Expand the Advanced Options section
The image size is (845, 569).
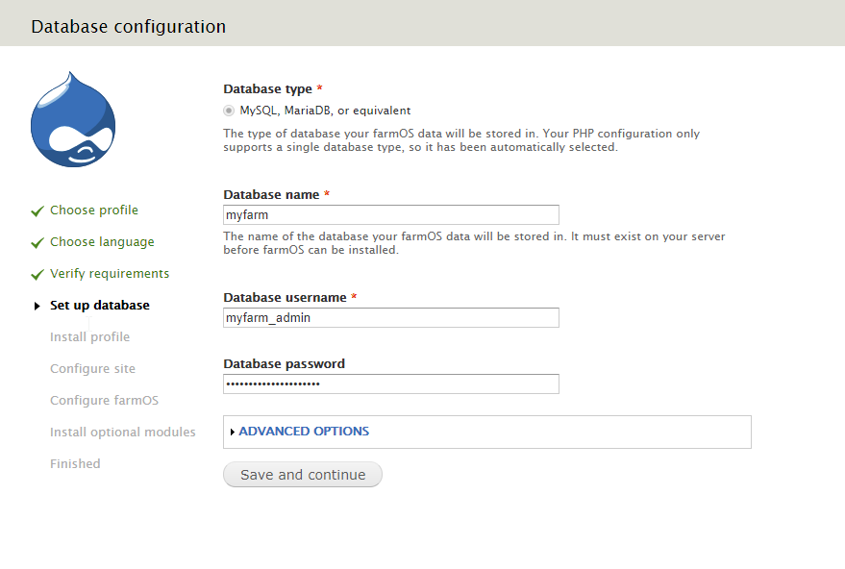tap(304, 432)
